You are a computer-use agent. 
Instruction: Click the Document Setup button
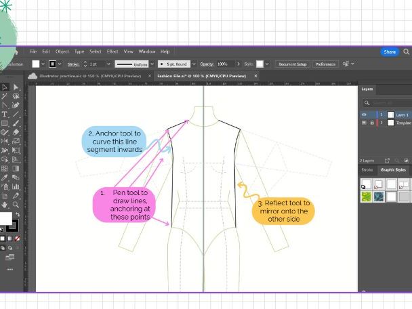pyautogui.click(x=293, y=64)
